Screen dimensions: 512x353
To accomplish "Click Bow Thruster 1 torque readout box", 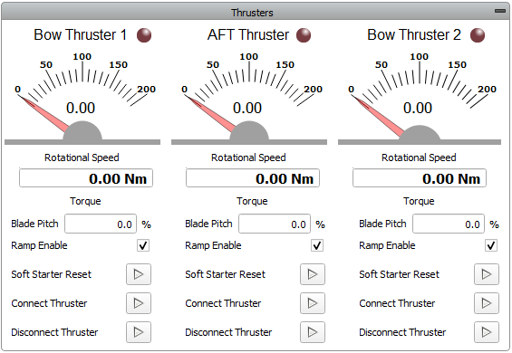I will tap(86, 178).
